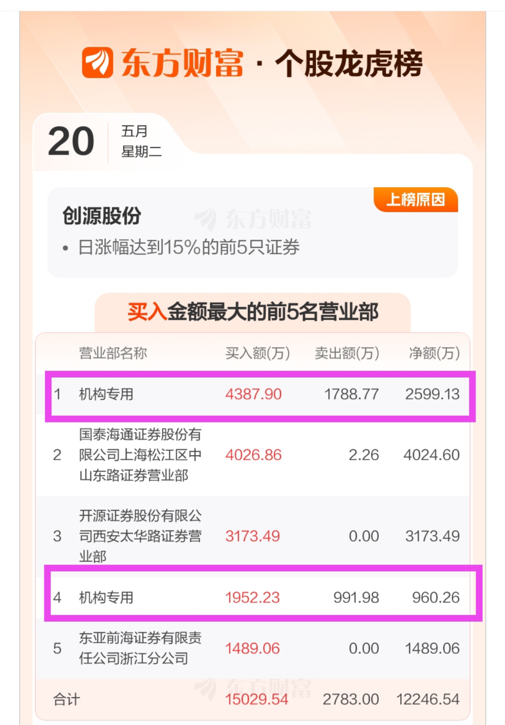Click the 东方财富 orange logo icon

[x=97, y=63]
